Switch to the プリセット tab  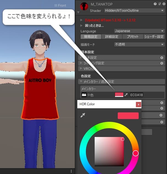tap(133, 37)
